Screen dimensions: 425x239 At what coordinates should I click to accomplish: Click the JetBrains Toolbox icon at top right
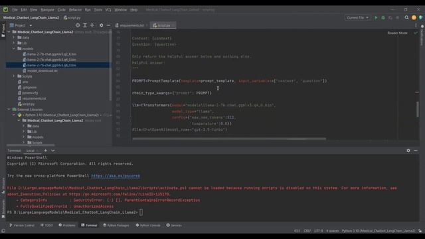tap(420, 18)
